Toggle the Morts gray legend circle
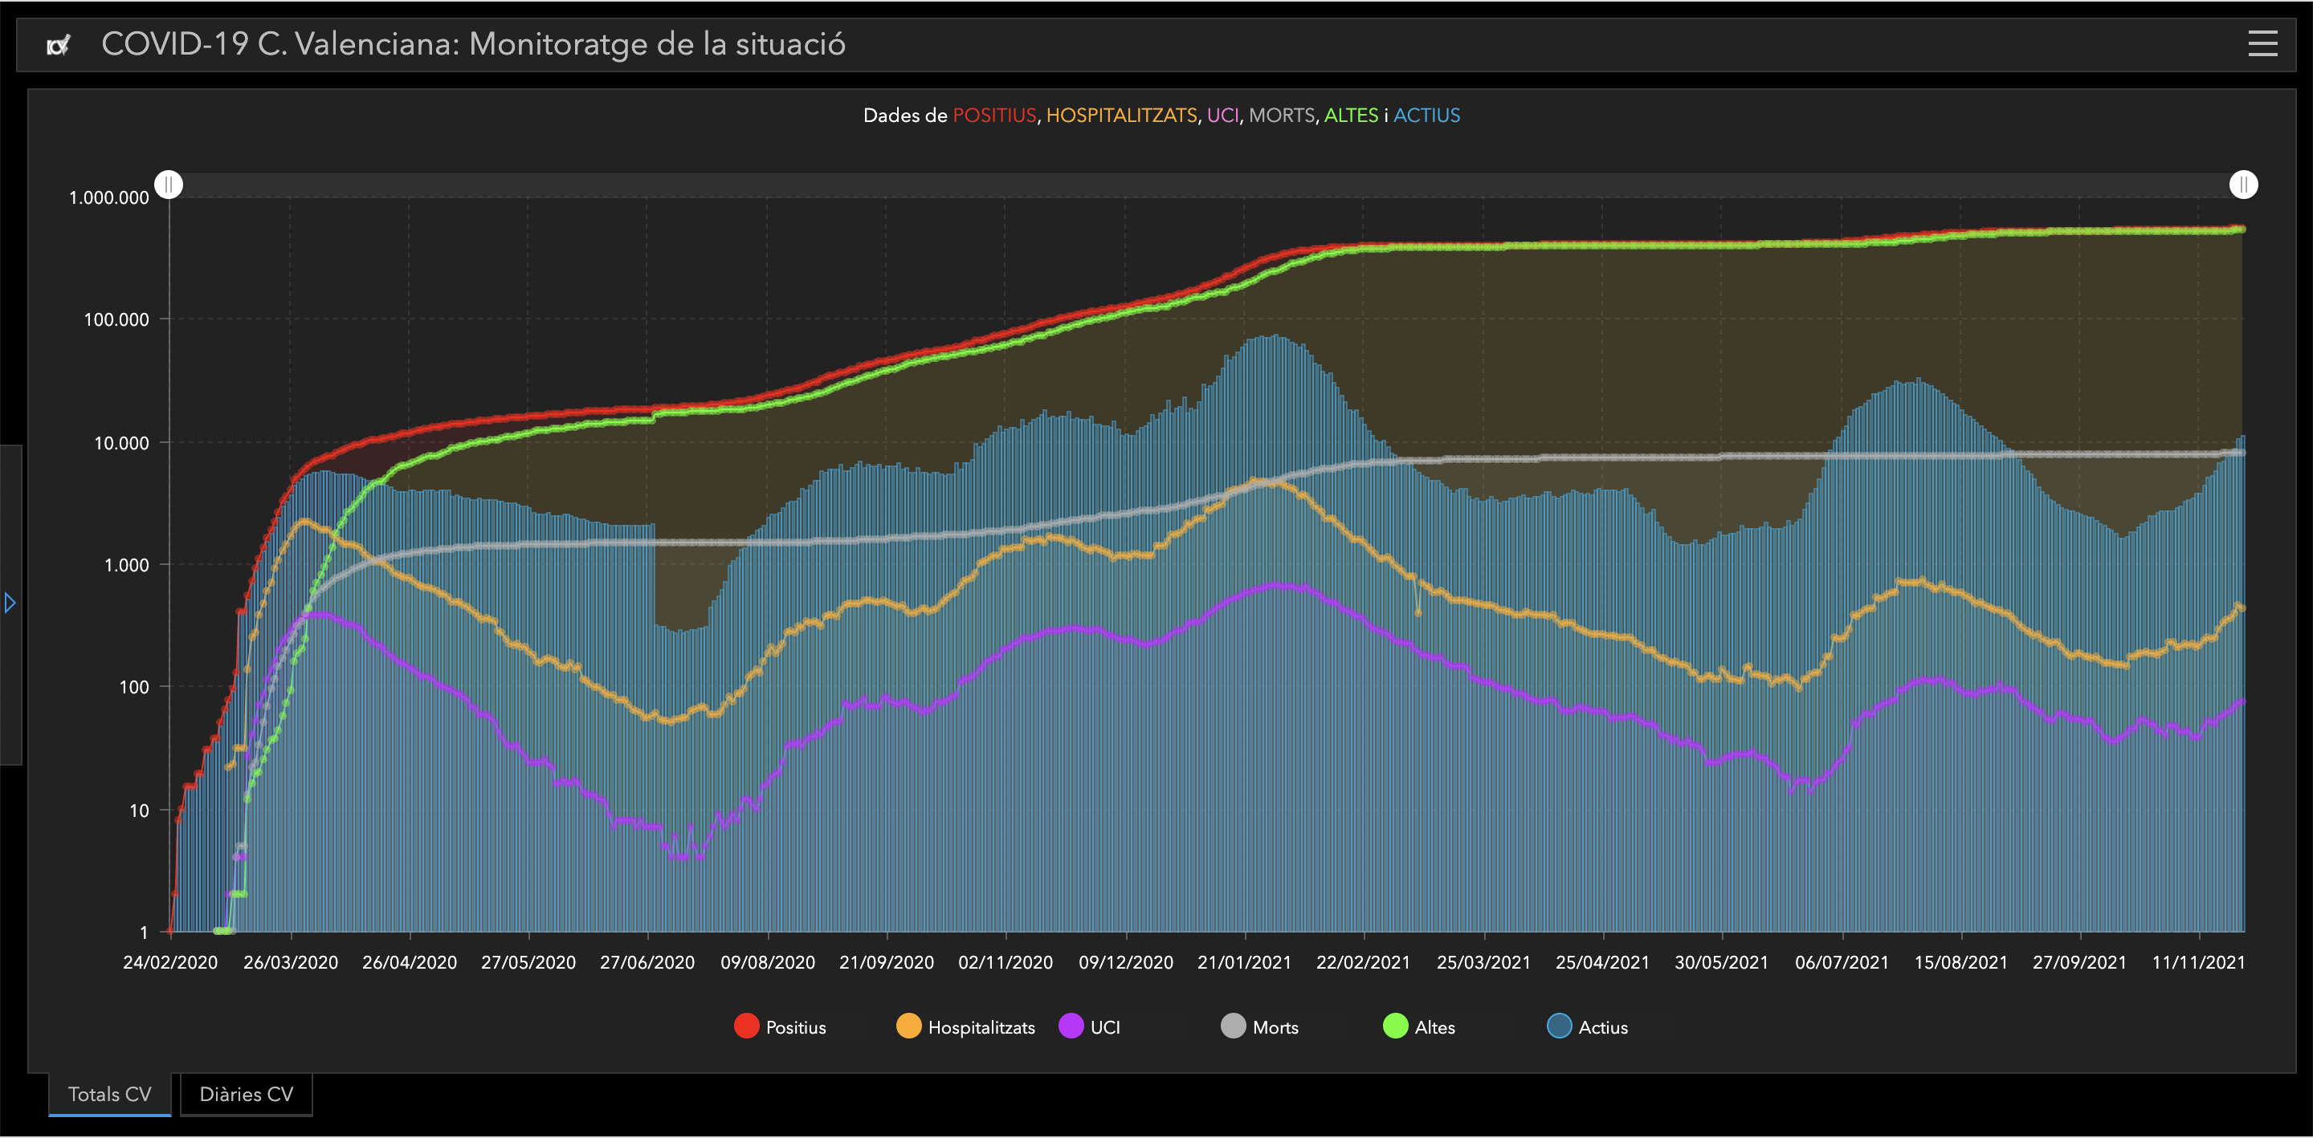 coord(1234,1026)
